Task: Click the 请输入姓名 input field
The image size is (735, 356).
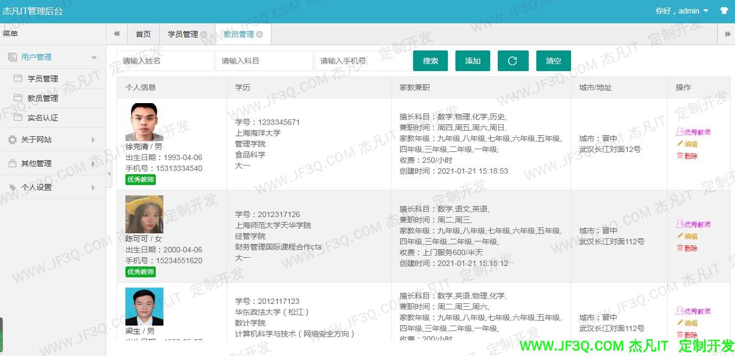Action: point(166,61)
